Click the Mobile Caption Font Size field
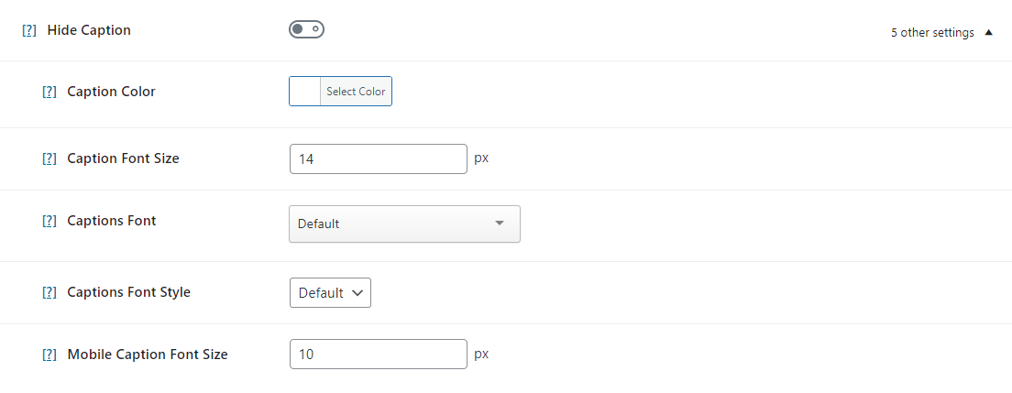The height and width of the screenshot is (393, 1012). 378,355
